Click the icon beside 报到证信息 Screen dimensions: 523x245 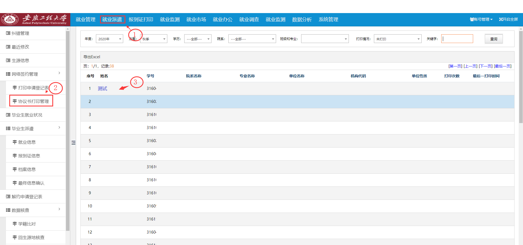pyautogui.click(x=15, y=156)
